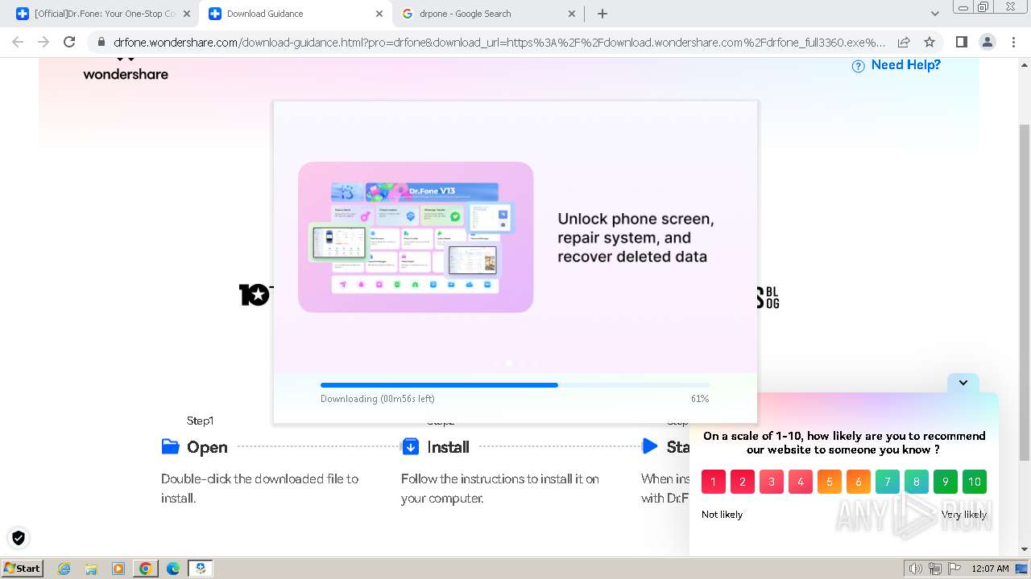Open the Chrome profile menu
This screenshot has height=579, width=1031.
point(988,42)
